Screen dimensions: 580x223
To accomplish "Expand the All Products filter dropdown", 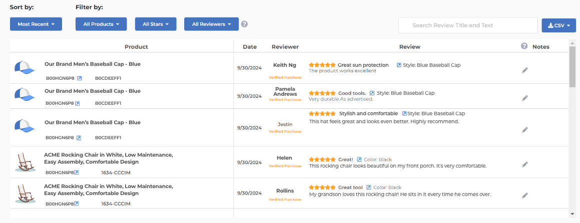I will tap(101, 24).
